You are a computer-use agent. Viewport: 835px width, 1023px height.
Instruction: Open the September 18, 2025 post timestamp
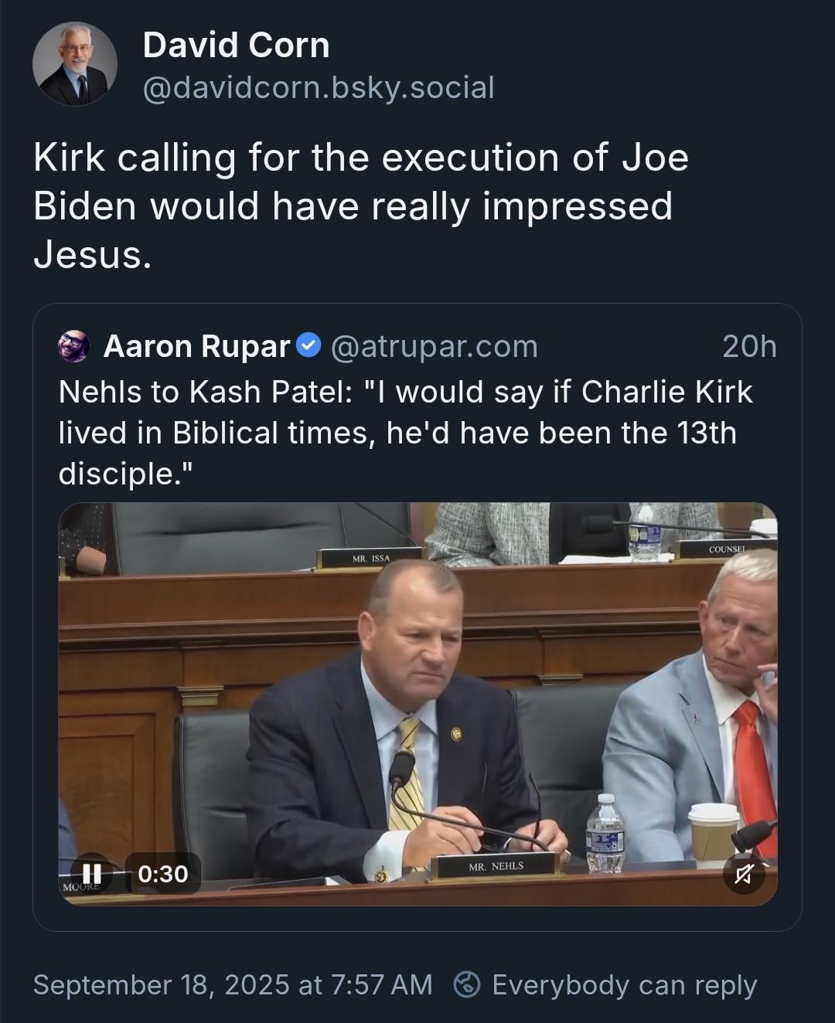[x=233, y=984]
